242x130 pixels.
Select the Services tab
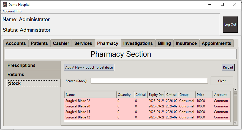pyautogui.click(x=83, y=44)
